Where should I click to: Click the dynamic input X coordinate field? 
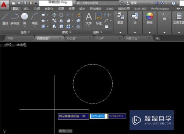tap(99, 116)
